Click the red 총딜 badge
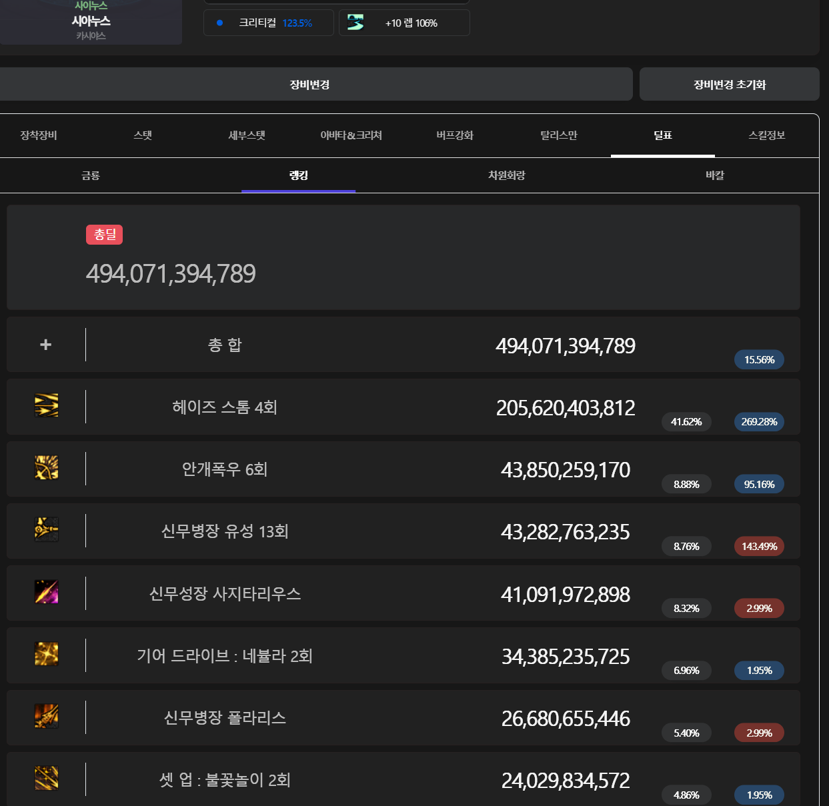This screenshot has width=829, height=806. click(x=104, y=235)
